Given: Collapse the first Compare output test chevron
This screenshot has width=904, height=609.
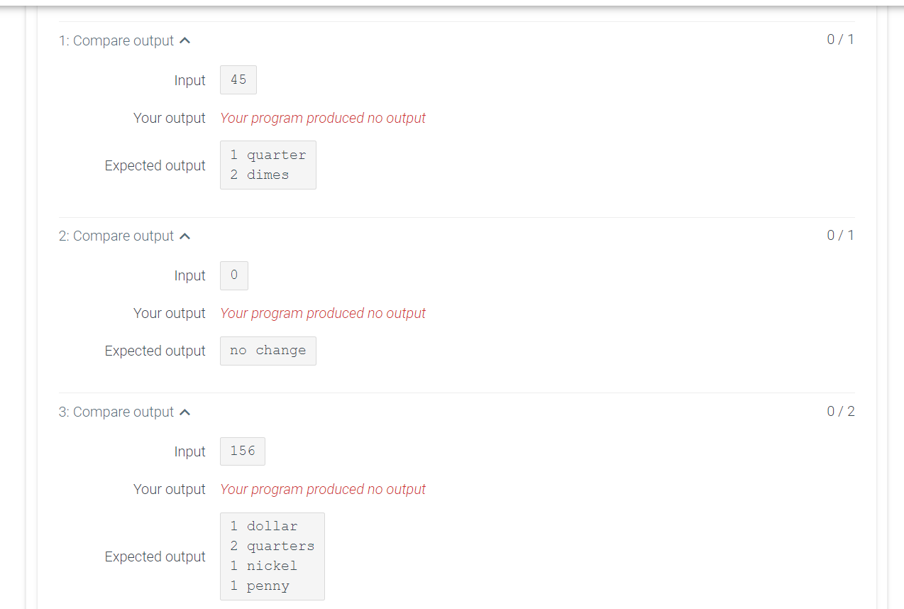Looking at the screenshot, I should tap(184, 40).
